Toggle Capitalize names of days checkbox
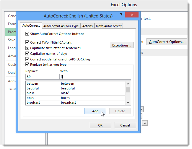 (27, 54)
